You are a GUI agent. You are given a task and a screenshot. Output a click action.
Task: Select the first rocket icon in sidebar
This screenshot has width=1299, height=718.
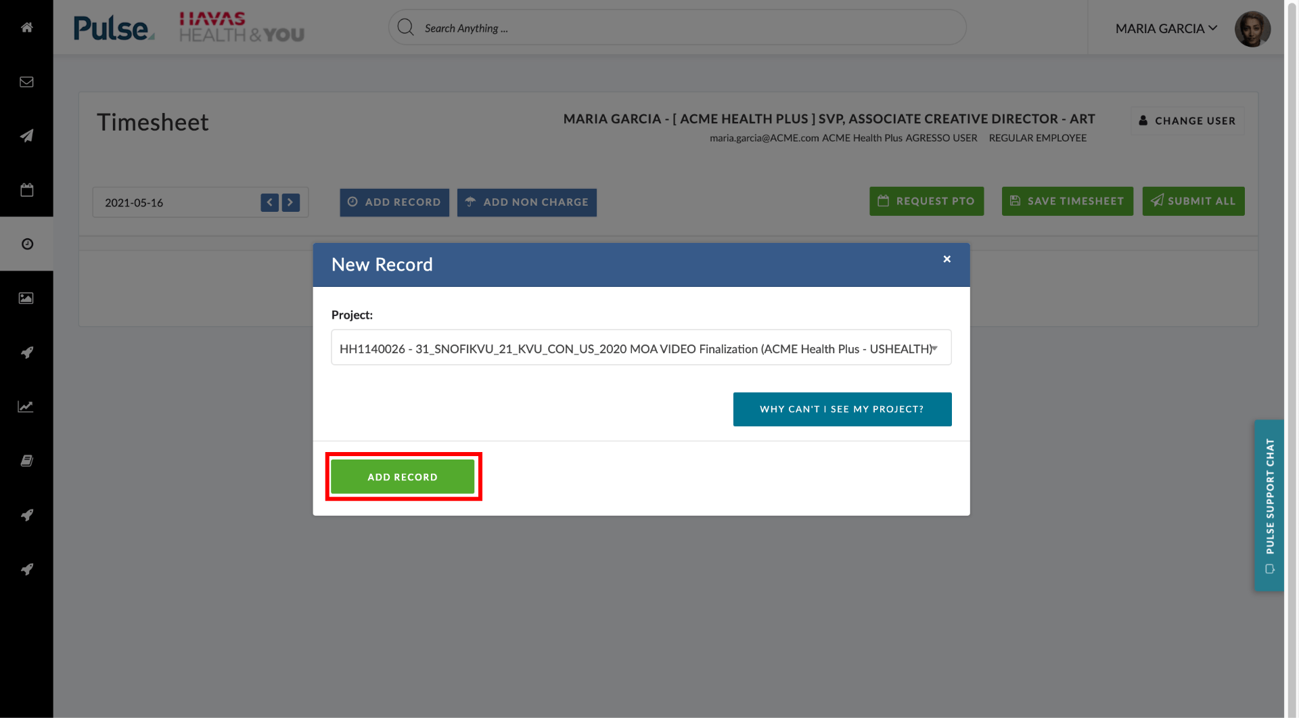[x=27, y=353]
